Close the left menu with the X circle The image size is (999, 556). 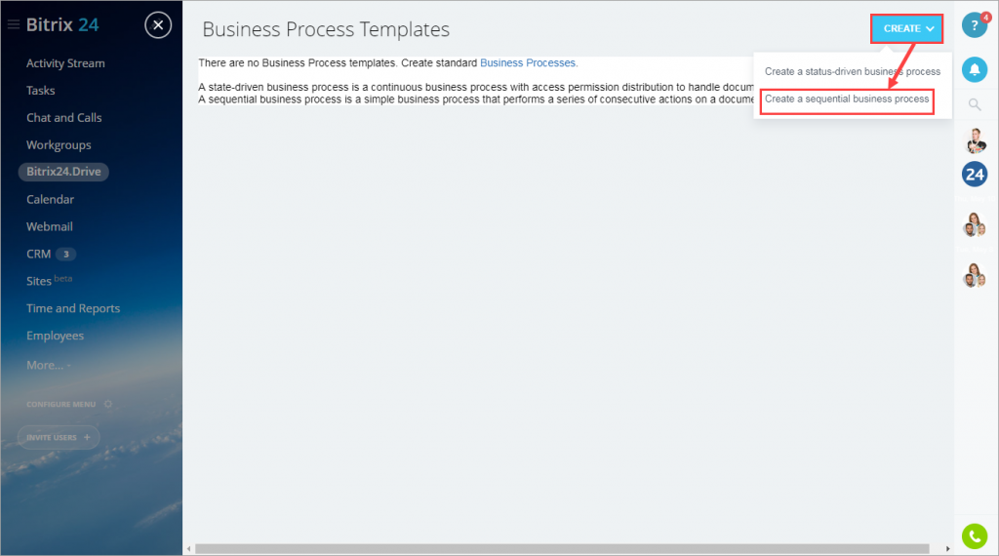point(158,25)
